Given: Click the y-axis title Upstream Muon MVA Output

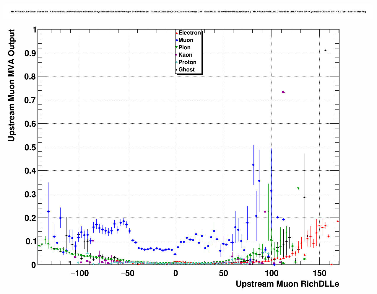Looking at the screenshot, I should (12, 85).
